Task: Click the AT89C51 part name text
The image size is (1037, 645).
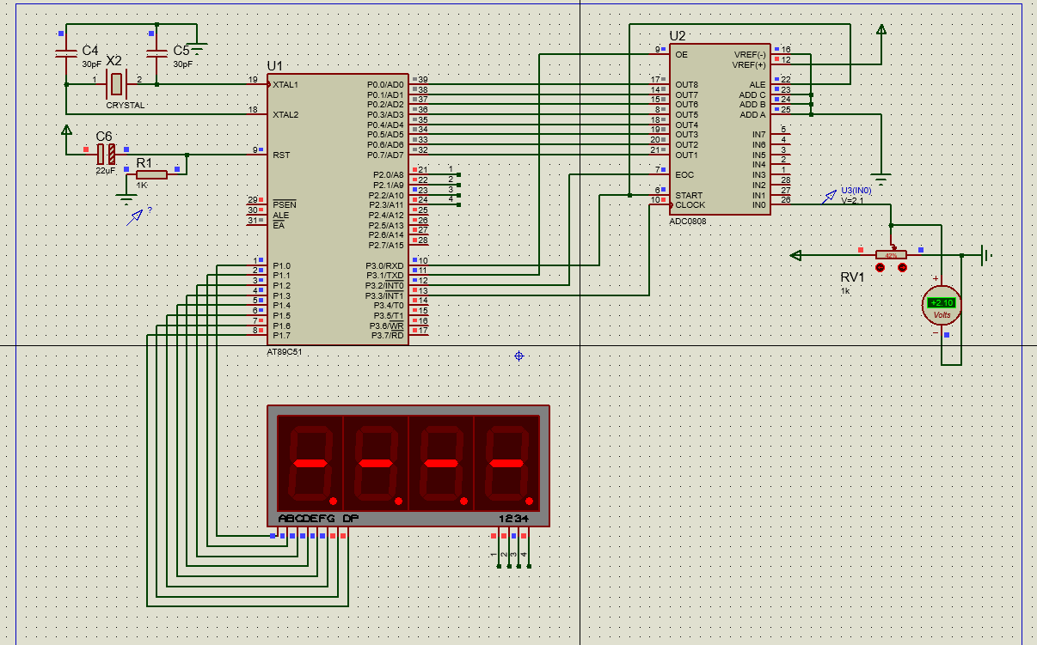Action: [285, 352]
